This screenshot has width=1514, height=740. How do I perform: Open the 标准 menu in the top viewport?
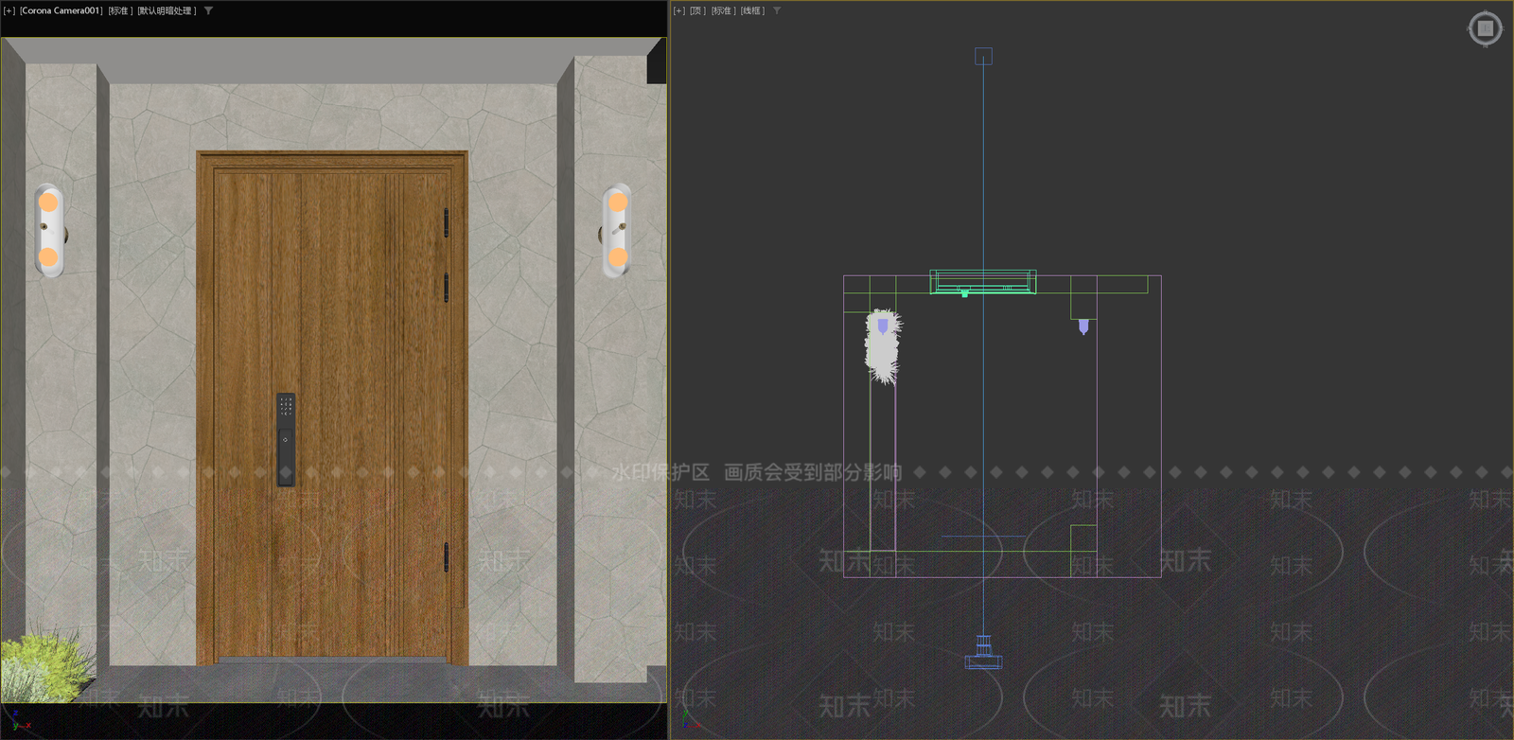(722, 11)
